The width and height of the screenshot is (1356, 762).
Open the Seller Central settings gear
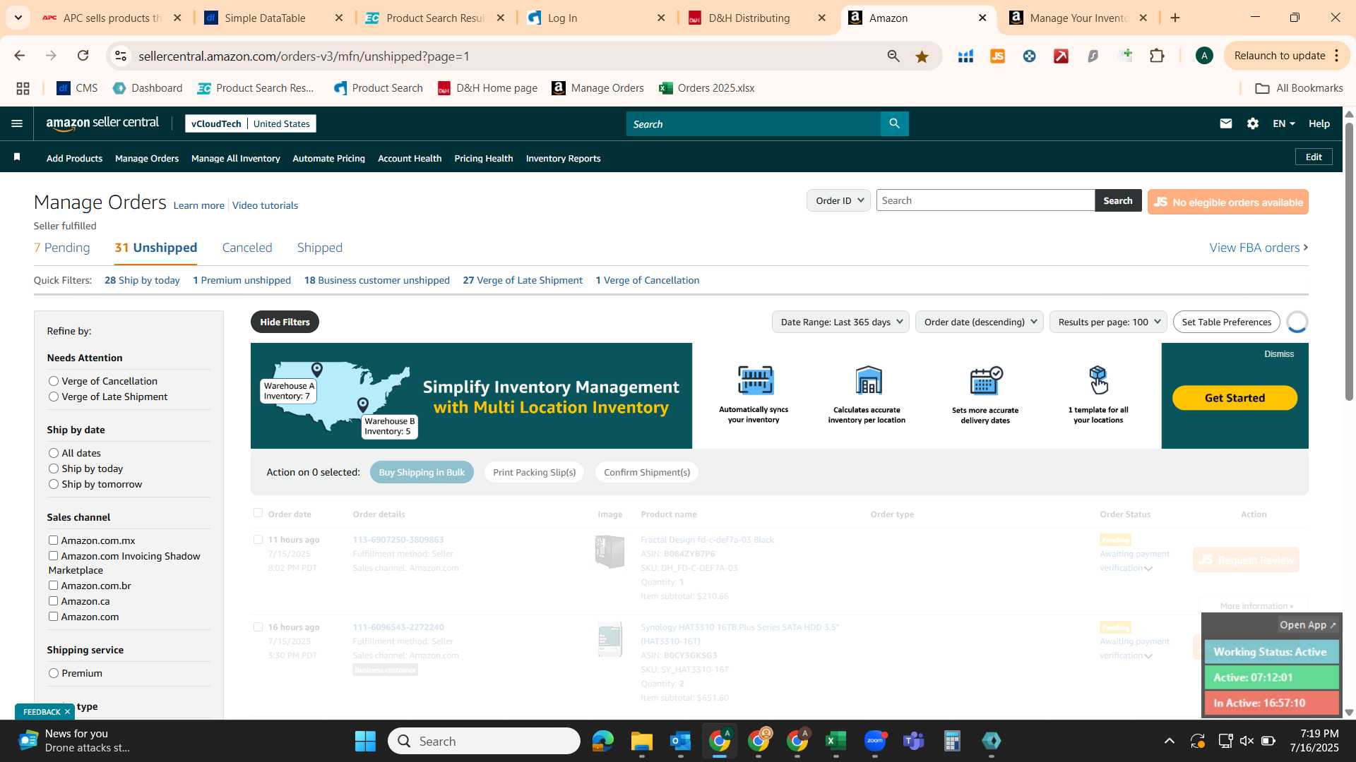pyautogui.click(x=1252, y=123)
